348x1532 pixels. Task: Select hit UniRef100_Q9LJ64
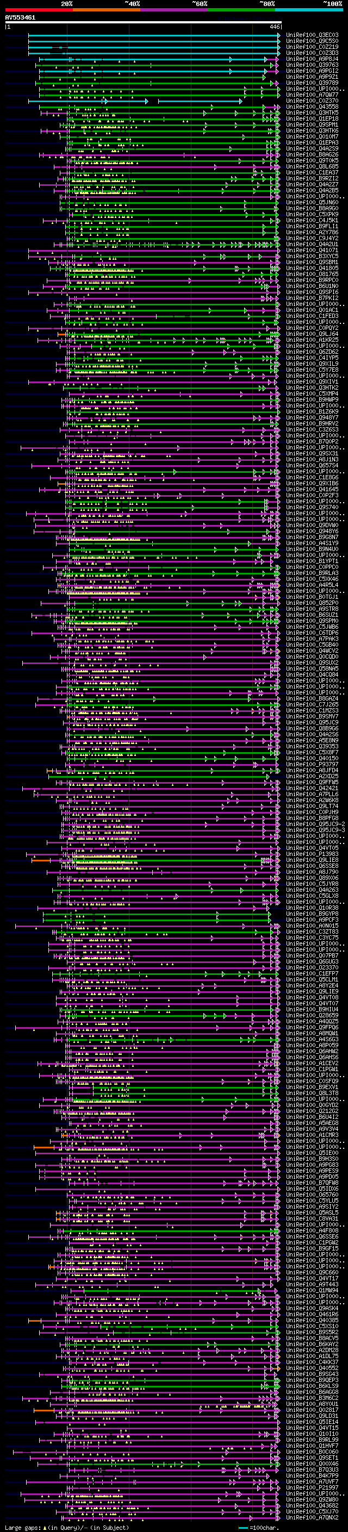click(x=312, y=334)
